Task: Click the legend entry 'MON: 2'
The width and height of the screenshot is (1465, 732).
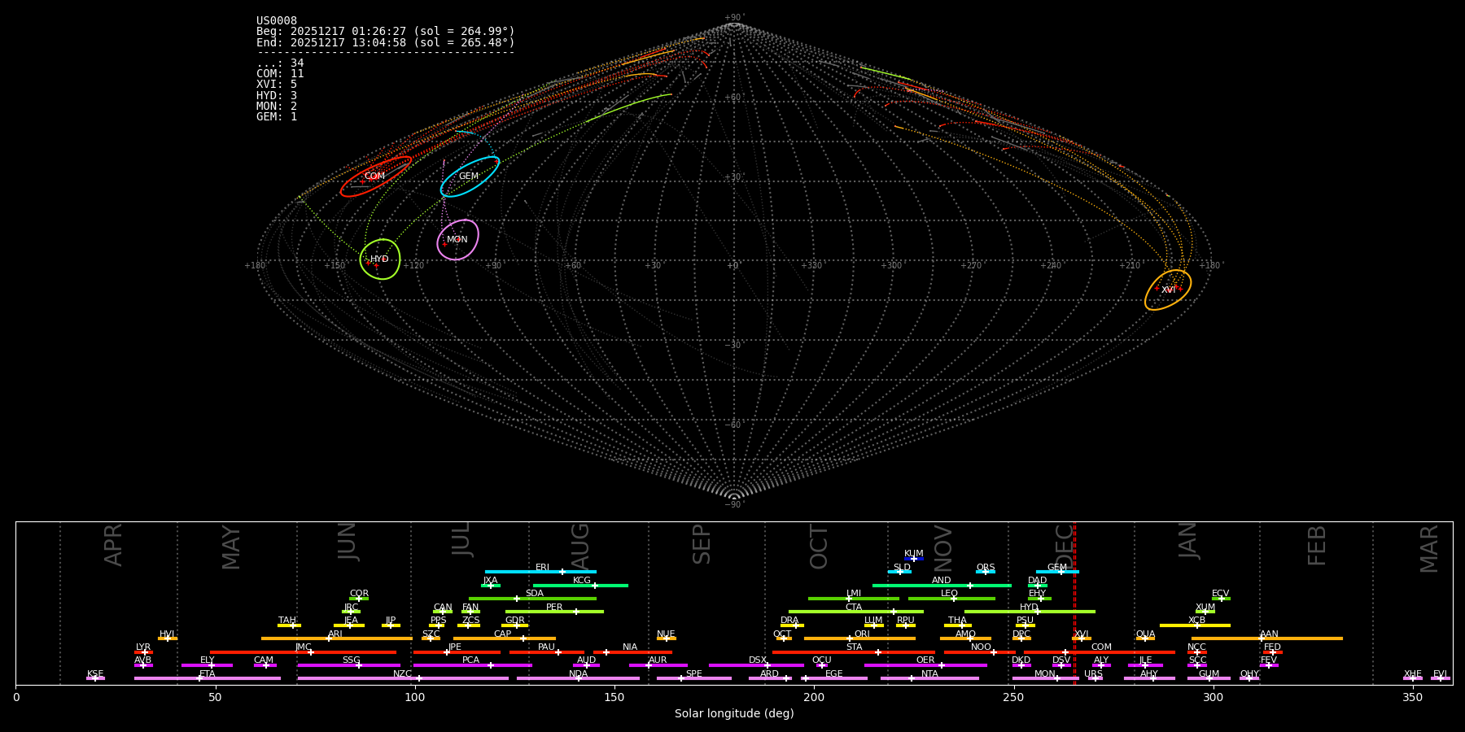Action: (x=277, y=106)
